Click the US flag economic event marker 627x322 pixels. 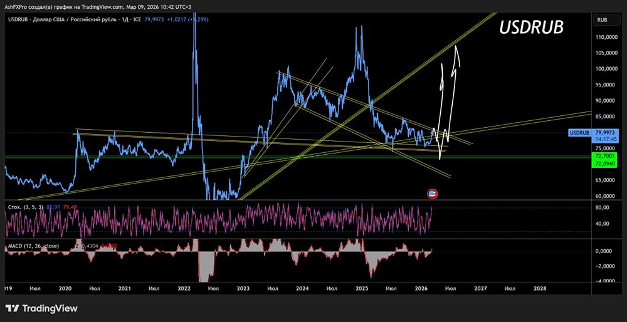tap(432, 194)
